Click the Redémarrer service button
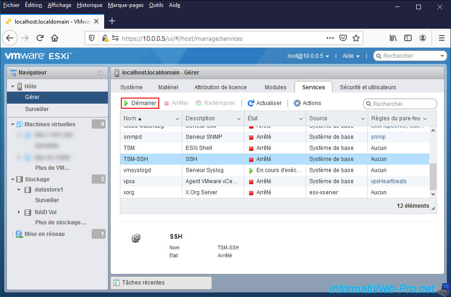451x297 pixels. [215, 103]
